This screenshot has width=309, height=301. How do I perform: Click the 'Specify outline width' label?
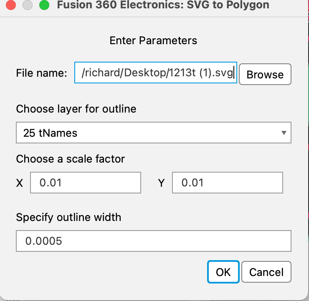(x=68, y=217)
